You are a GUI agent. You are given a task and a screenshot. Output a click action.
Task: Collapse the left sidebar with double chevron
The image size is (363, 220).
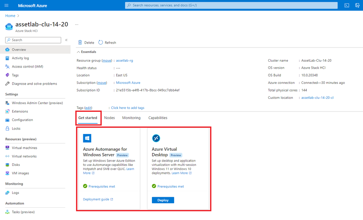click(x=66, y=40)
